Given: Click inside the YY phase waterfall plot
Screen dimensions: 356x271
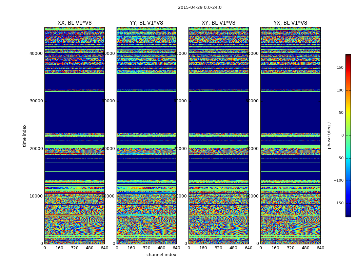Looking at the screenshot, I should coord(146,135).
